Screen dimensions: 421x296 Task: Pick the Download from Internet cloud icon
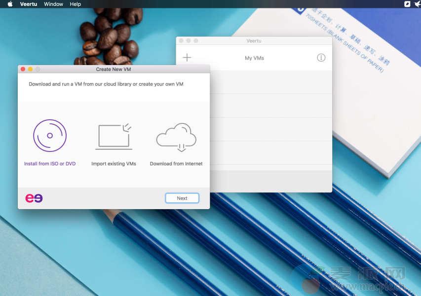(176, 136)
